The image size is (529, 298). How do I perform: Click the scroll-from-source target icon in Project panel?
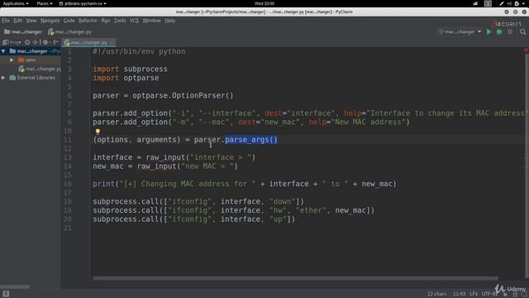[x=27, y=42]
